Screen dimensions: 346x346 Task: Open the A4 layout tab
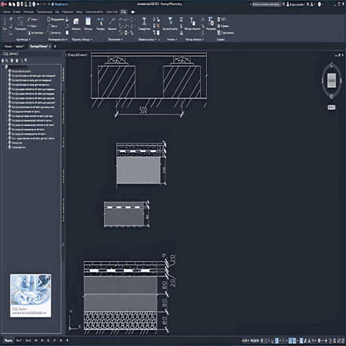point(36,340)
